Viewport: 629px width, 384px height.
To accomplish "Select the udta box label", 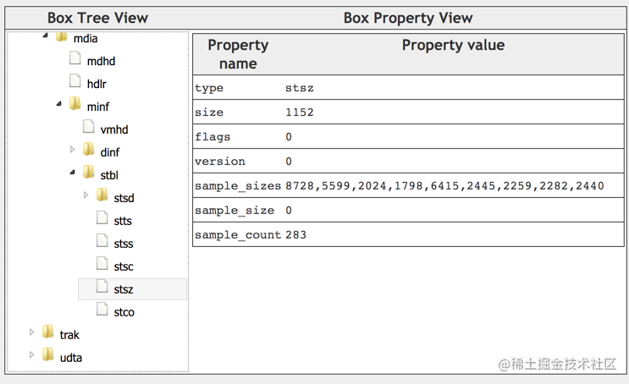I will tap(71, 358).
